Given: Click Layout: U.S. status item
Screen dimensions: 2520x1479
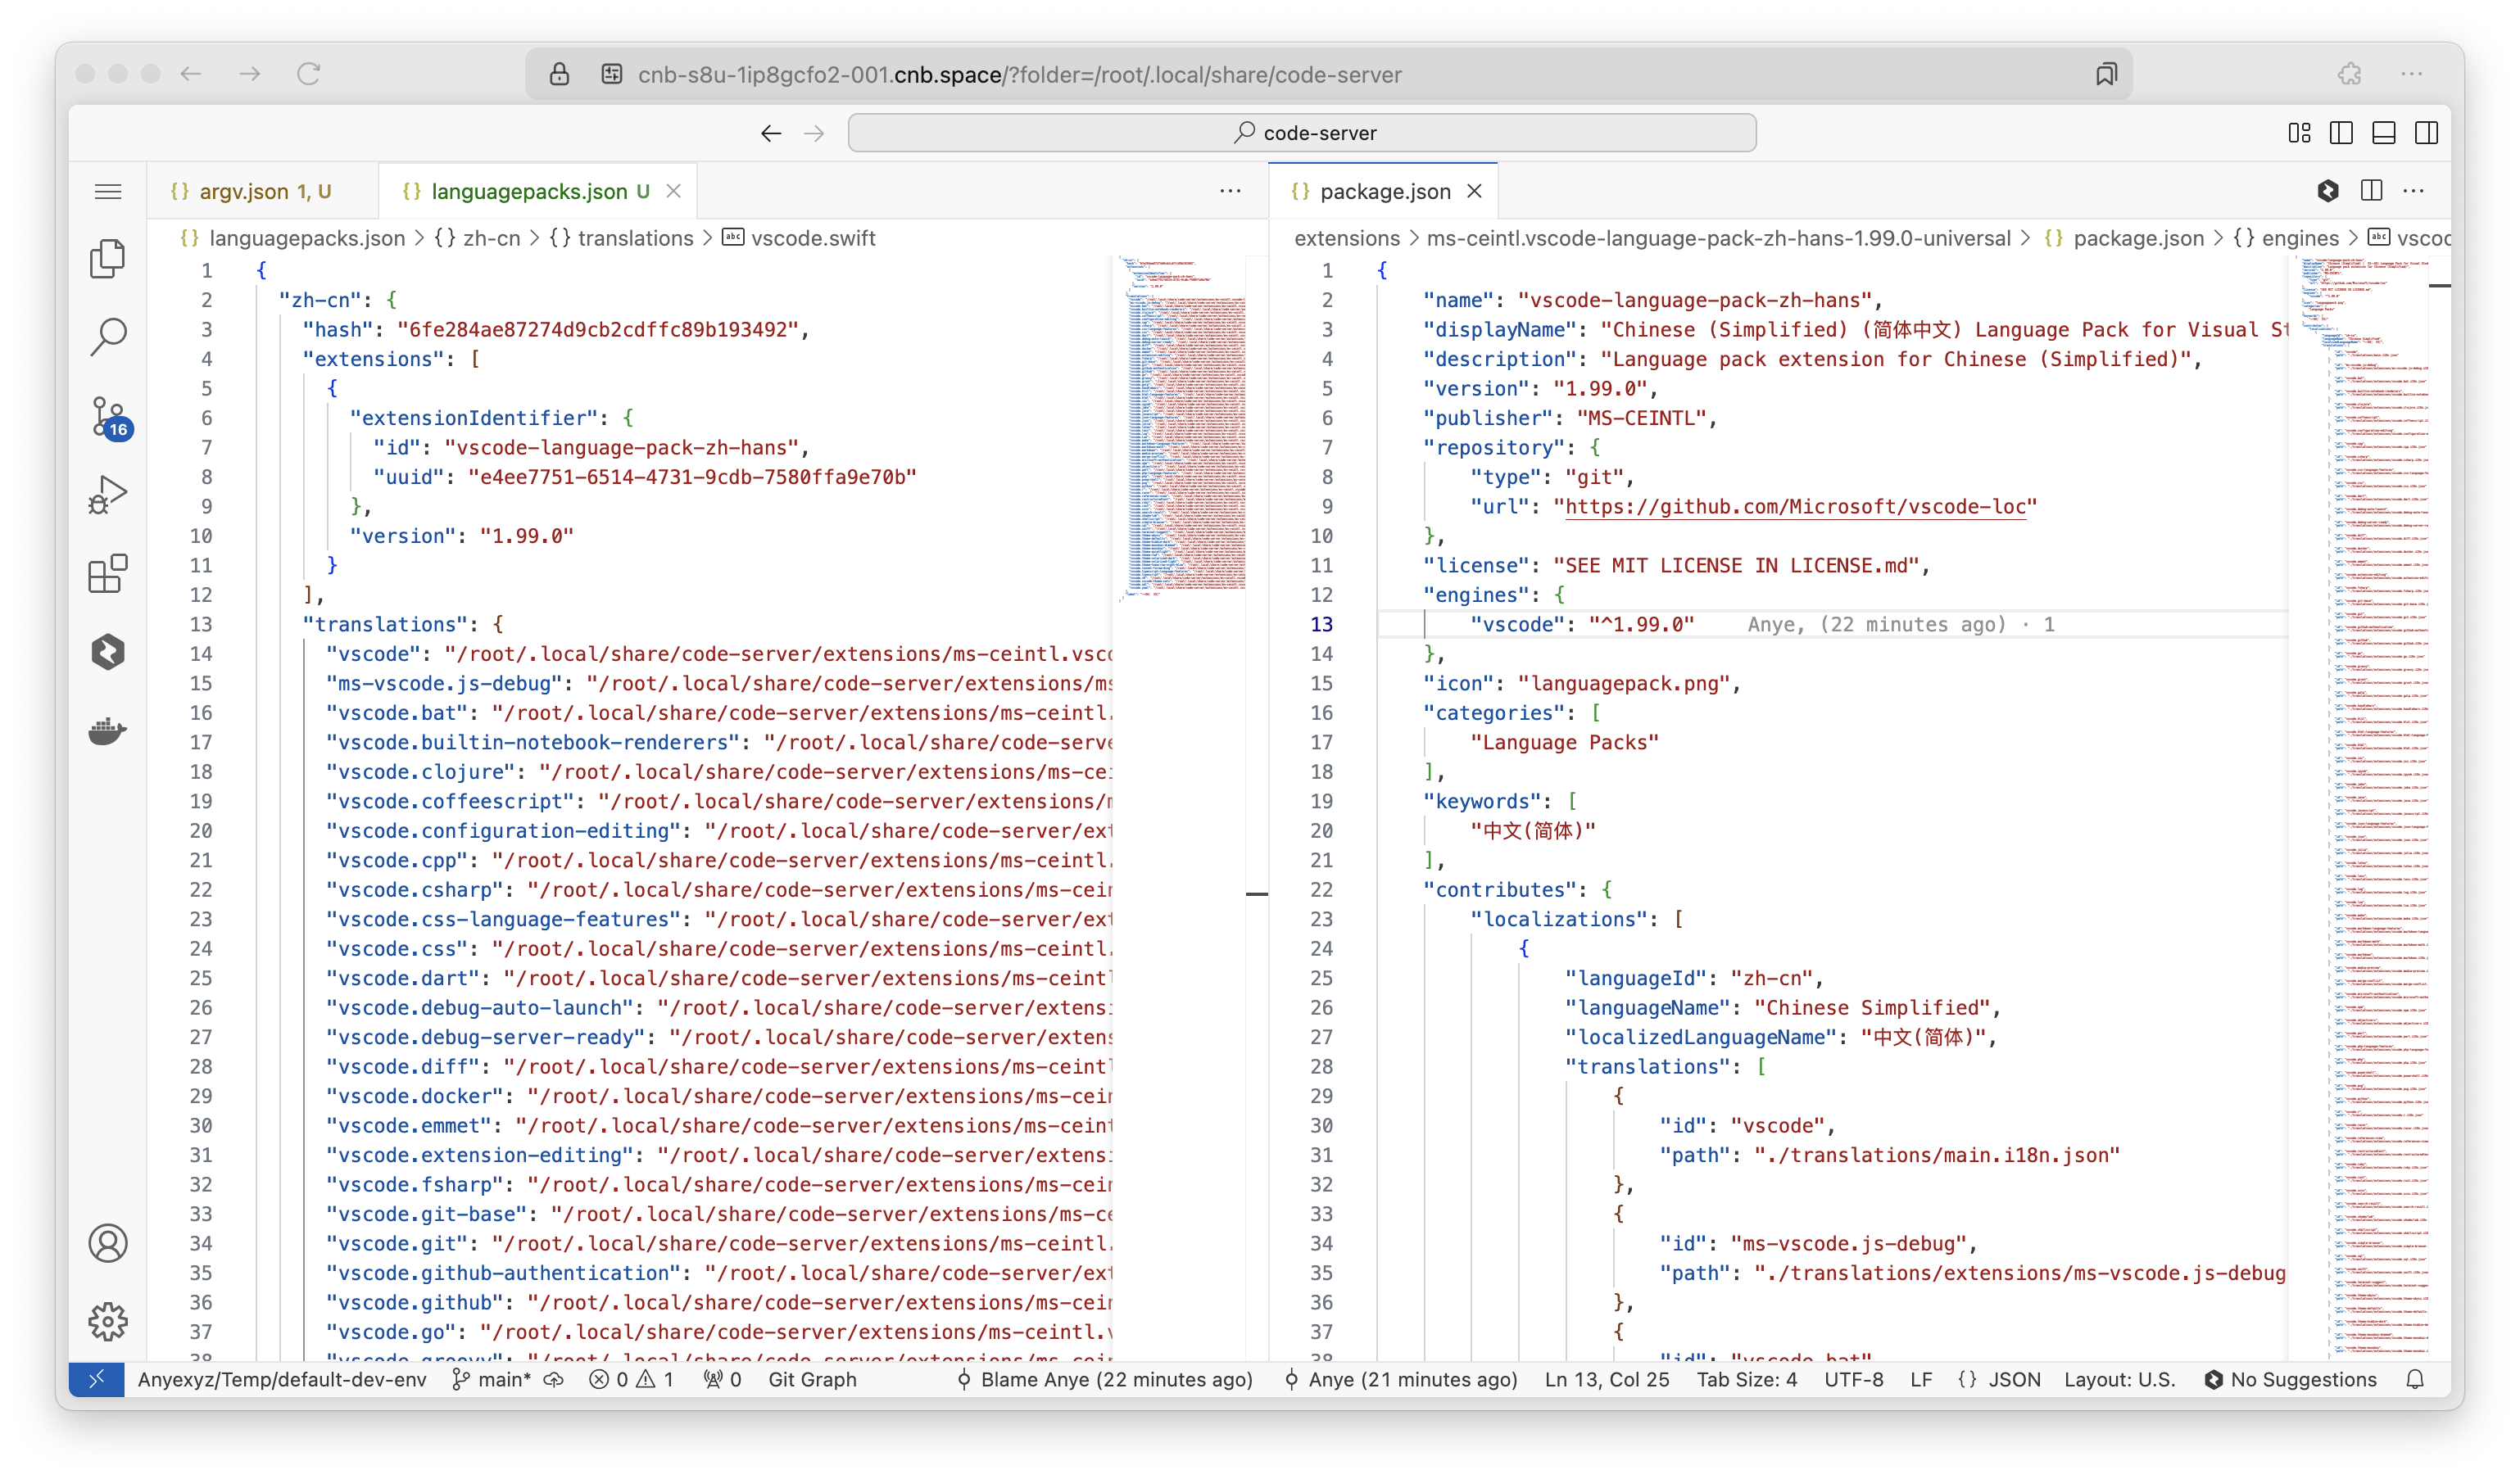Looking at the screenshot, I should pos(2119,1379).
